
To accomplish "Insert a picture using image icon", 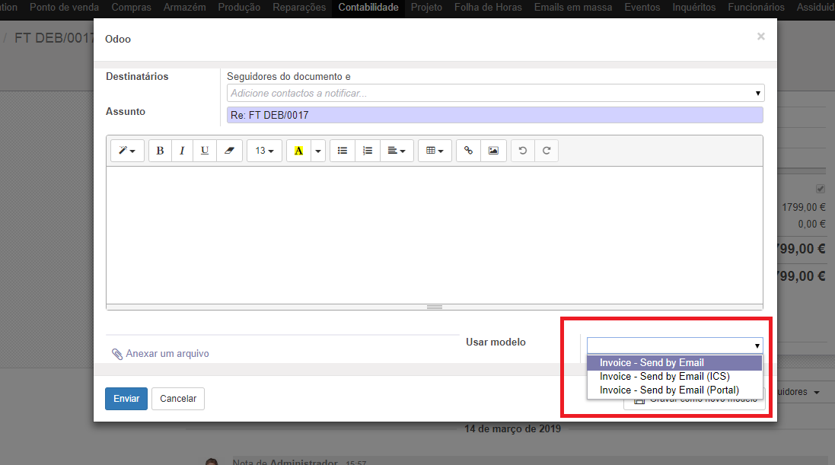I will 493,151.
